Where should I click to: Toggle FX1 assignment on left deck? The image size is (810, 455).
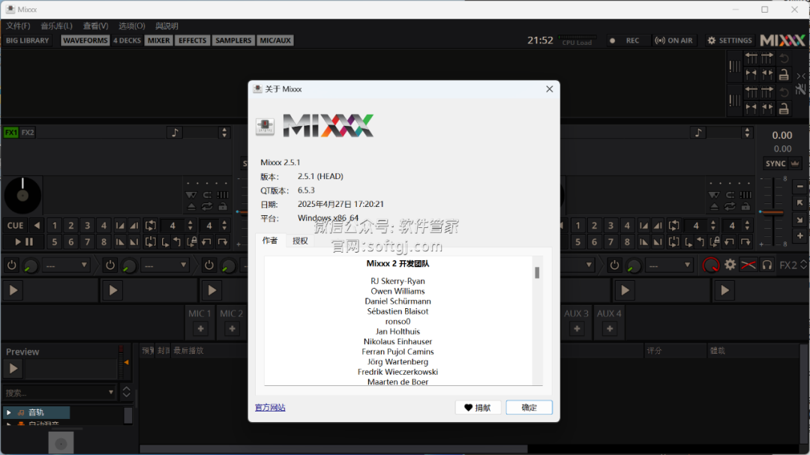click(x=10, y=133)
